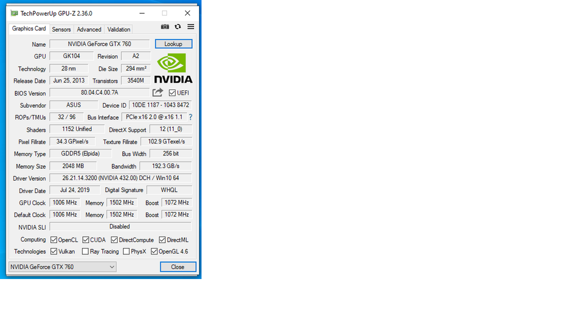
Task: Click the Release Date field Jun 25, 2013
Action: [x=69, y=81]
